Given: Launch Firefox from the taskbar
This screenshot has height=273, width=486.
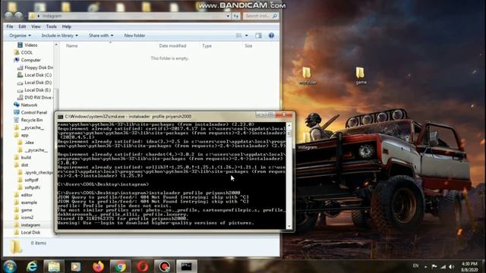Looking at the screenshot, I should tap(98, 266).
